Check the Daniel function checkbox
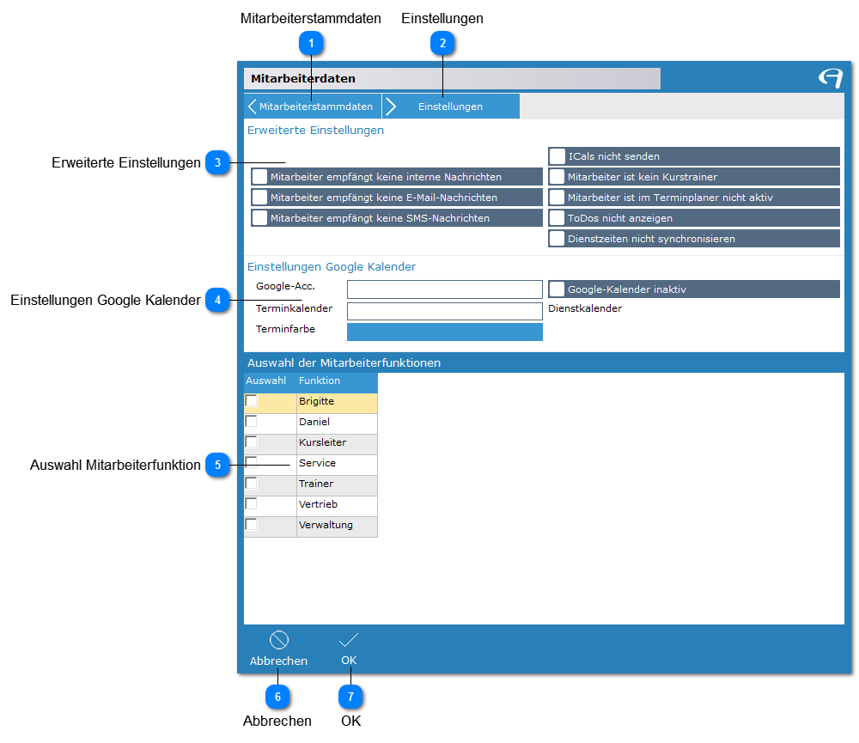 click(x=252, y=422)
